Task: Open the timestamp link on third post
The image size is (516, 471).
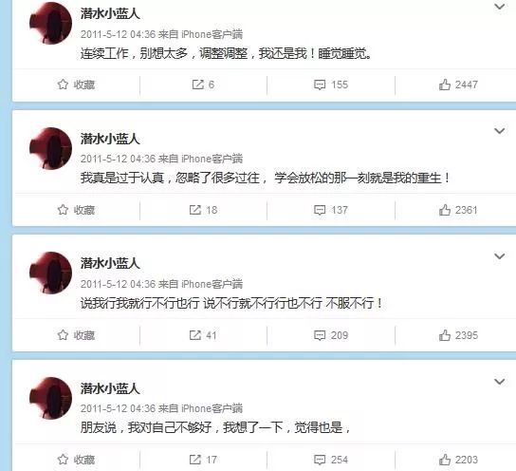Action: click(x=118, y=284)
